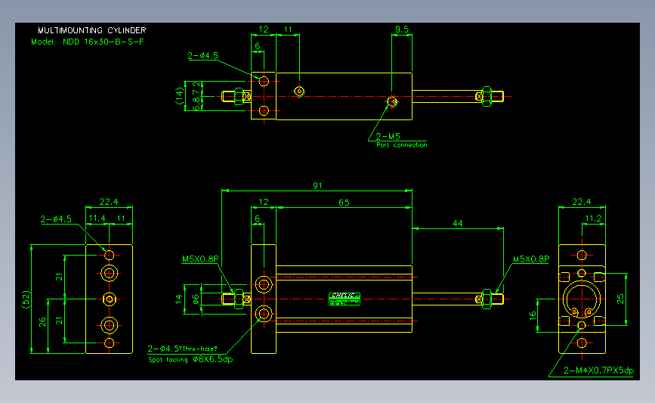This screenshot has width=655, height=403.
Task: Select the Port connection note
Action: pyautogui.click(x=401, y=145)
